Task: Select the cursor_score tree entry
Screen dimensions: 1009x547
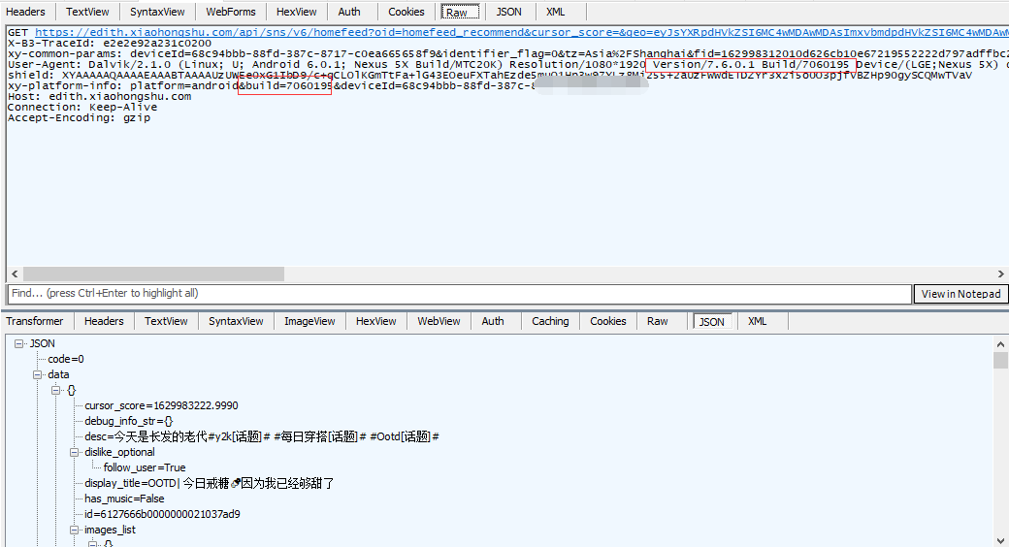Action: coord(161,405)
